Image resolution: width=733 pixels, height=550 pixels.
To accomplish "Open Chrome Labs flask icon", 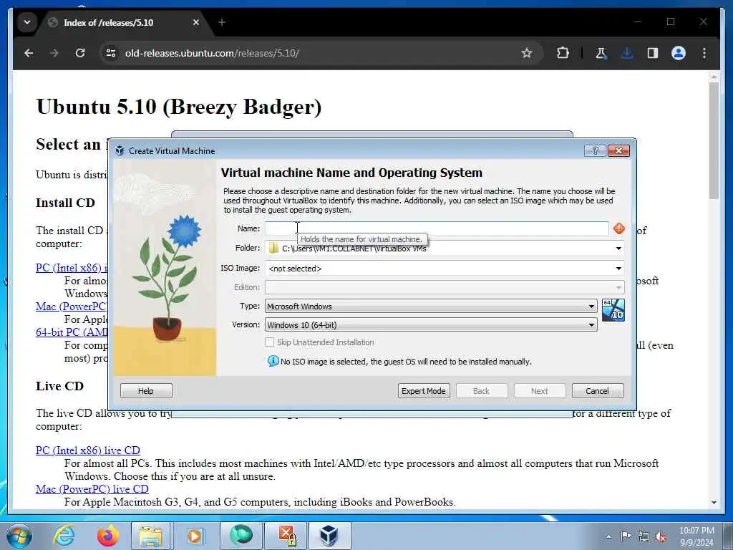I will pyautogui.click(x=601, y=53).
